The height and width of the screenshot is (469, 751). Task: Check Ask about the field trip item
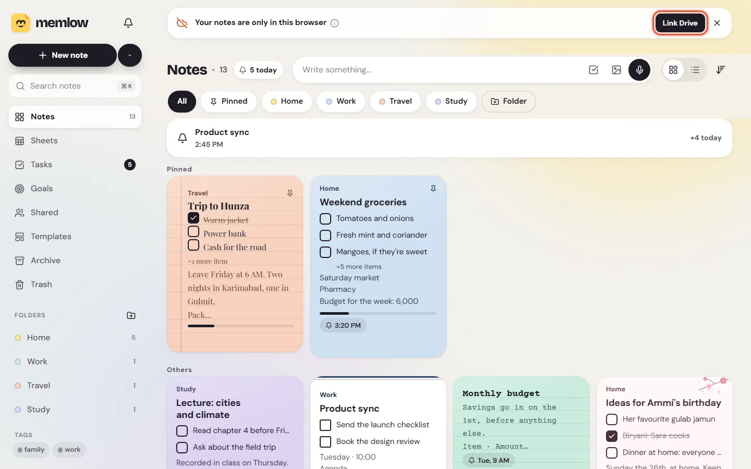pyautogui.click(x=182, y=448)
